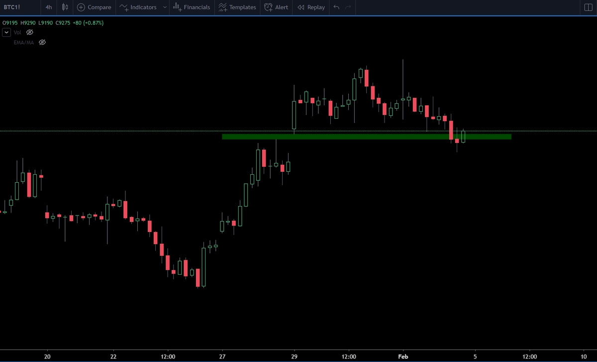The image size is (597, 362).
Task: Select the green support zone rectangle
Action: pos(367,137)
